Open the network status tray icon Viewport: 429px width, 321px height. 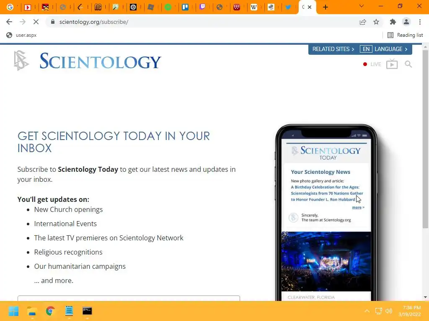tap(379, 311)
